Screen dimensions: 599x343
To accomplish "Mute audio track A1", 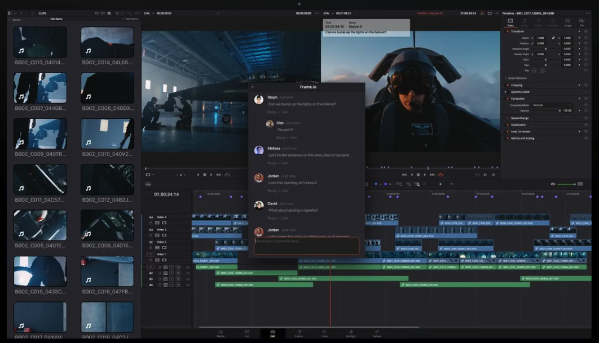I will (178, 268).
